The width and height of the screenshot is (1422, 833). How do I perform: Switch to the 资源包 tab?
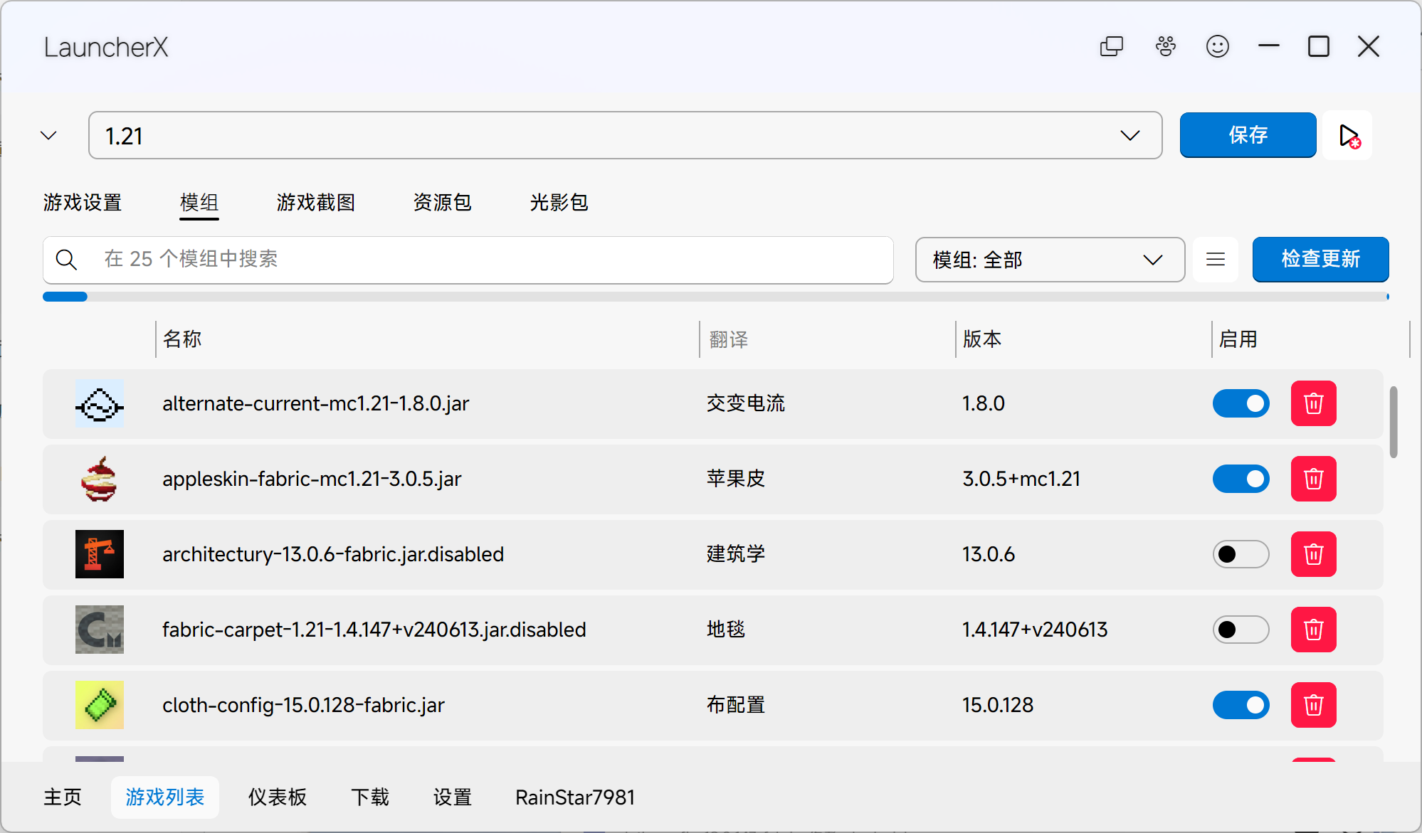coord(441,203)
